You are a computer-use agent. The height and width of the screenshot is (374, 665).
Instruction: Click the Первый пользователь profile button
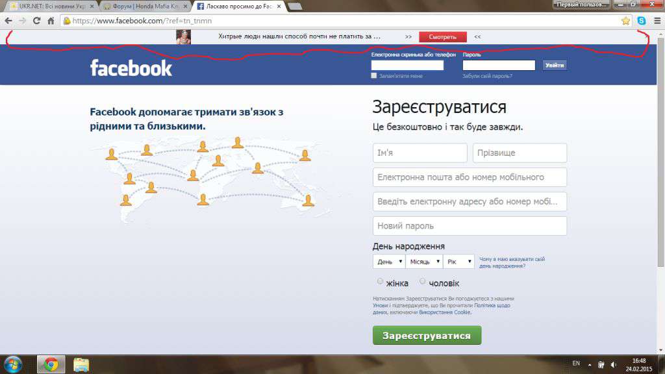pos(581,5)
